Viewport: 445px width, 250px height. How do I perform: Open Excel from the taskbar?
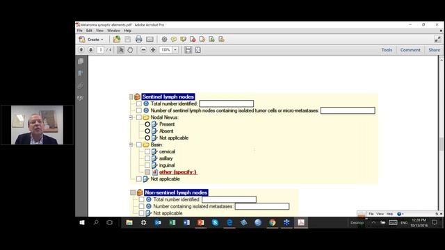(x=172, y=222)
